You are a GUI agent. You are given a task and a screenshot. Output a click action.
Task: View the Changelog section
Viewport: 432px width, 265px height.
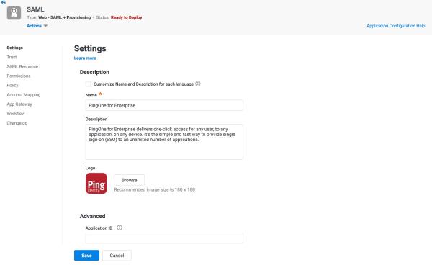[17, 123]
